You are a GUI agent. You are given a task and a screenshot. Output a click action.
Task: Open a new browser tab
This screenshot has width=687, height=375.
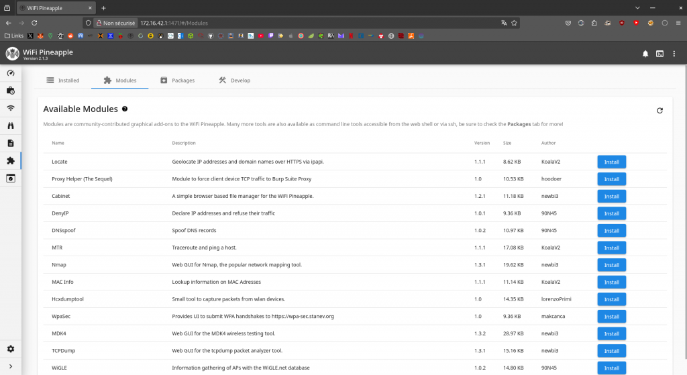click(103, 8)
